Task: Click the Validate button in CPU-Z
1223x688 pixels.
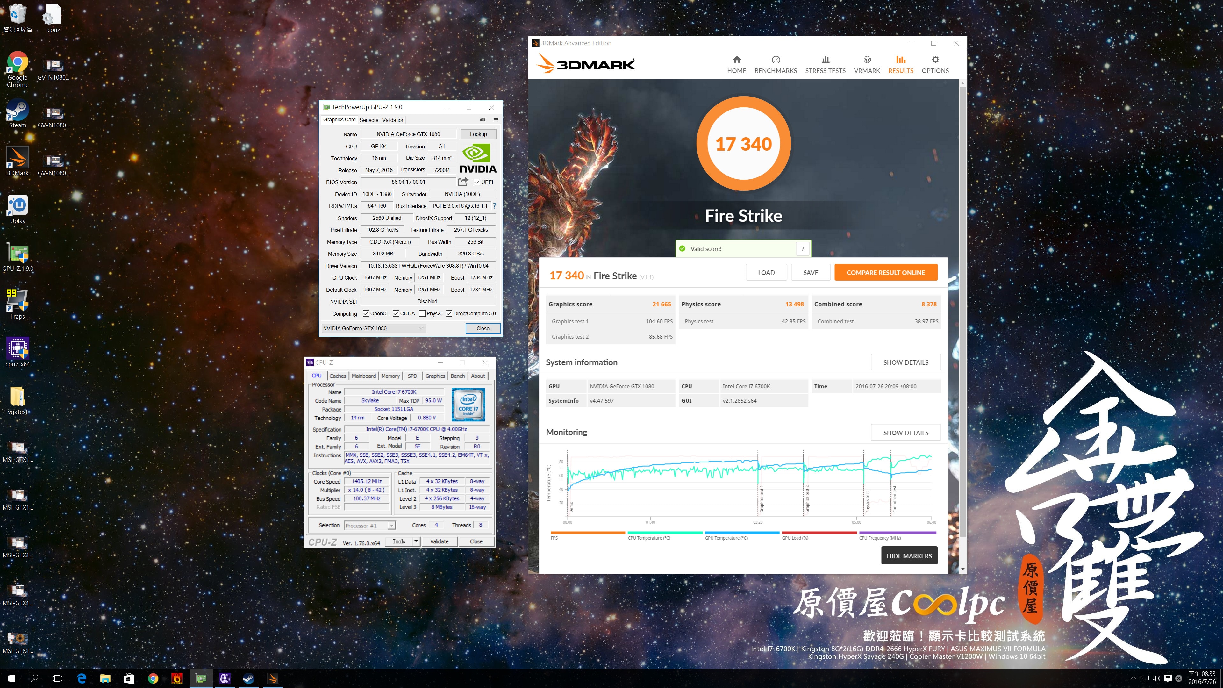Action: (439, 541)
